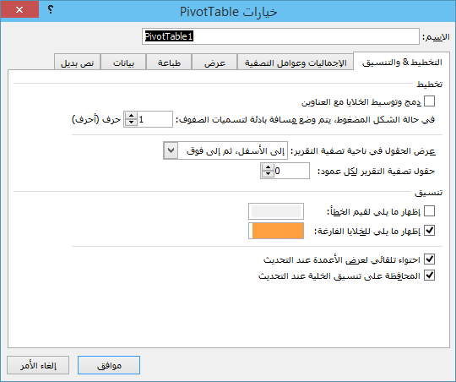The image size is (456, 382).
Task: Click the إلغاء الأمر (Cancel) button
Action: [38, 365]
